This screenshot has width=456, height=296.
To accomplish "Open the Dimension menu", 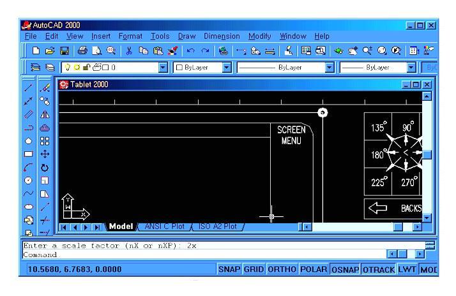I will (222, 36).
